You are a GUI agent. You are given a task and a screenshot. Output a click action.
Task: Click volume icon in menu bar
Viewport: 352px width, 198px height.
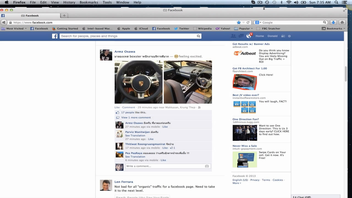pyautogui.click(x=296, y=2)
